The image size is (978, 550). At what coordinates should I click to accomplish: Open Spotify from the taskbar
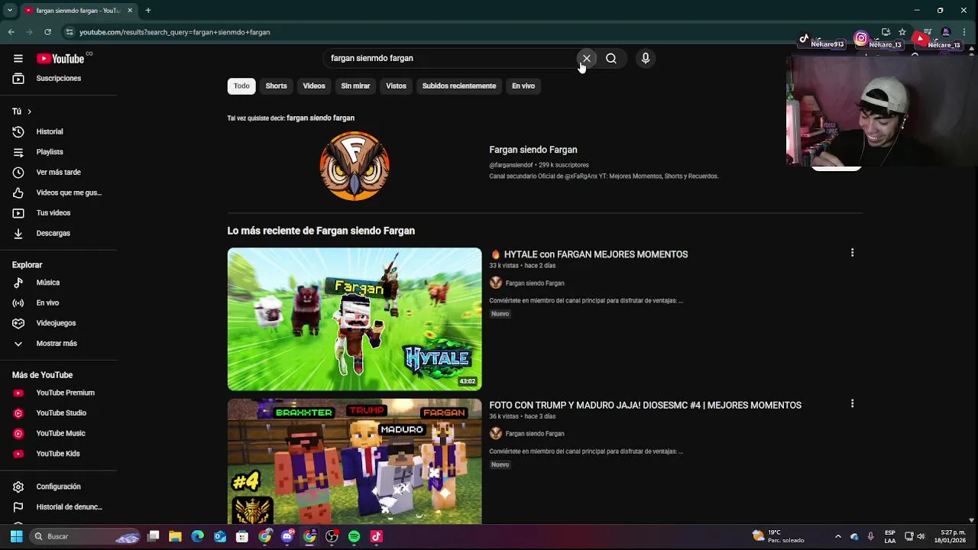point(354,536)
